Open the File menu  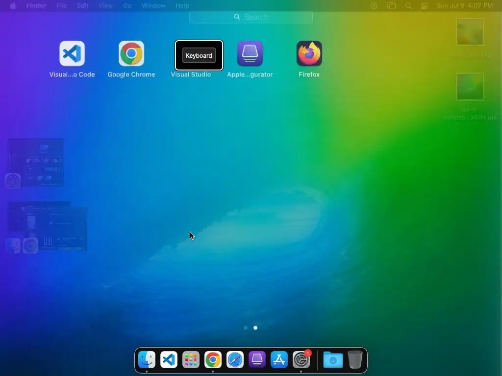pyautogui.click(x=61, y=6)
